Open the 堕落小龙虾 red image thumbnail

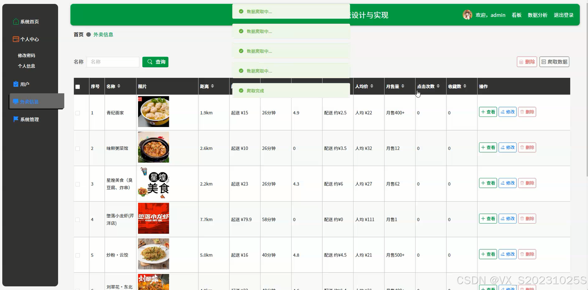click(x=153, y=218)
